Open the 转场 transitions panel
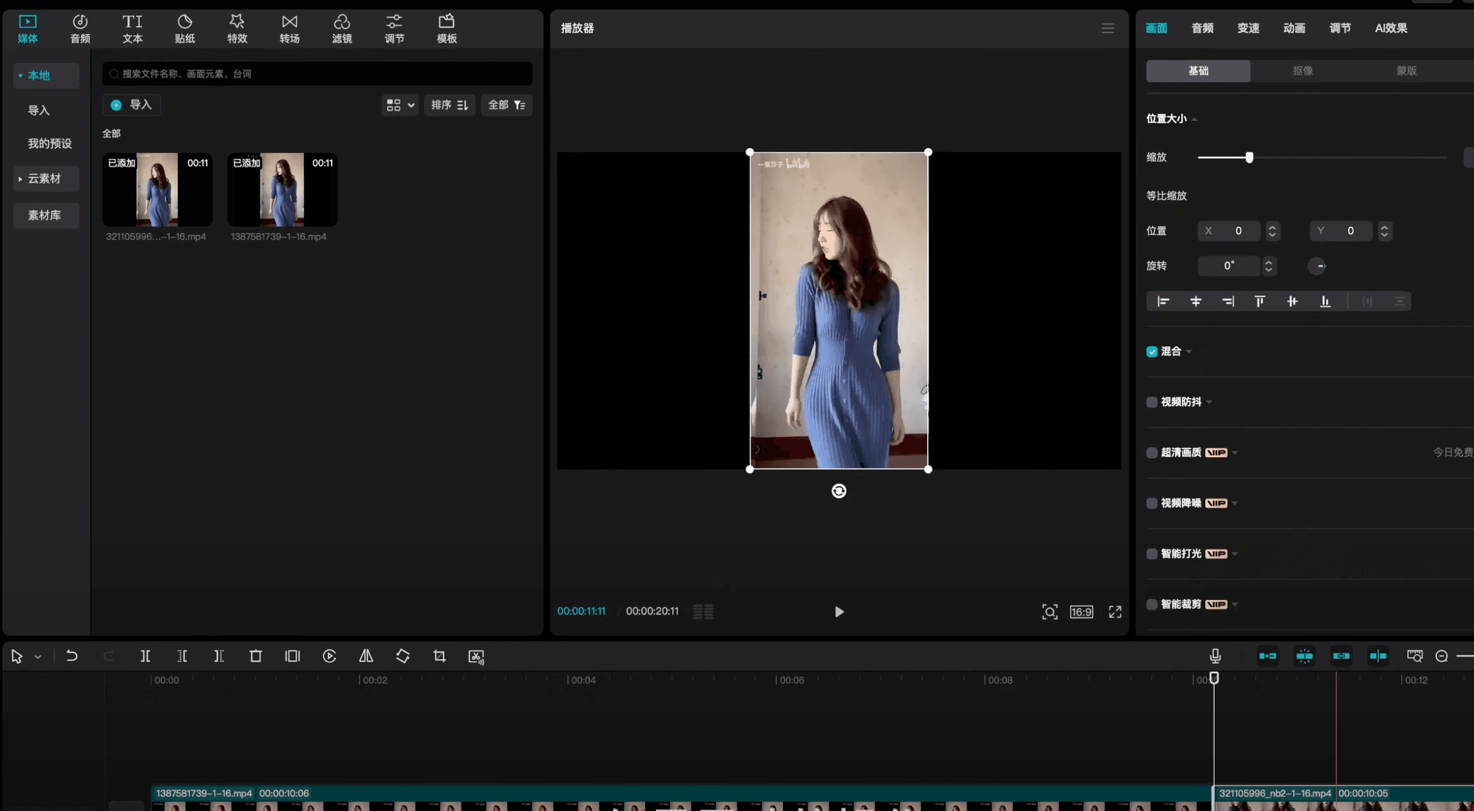Image resolution: width=1474 pixels, height=811 pixels. 290,28
